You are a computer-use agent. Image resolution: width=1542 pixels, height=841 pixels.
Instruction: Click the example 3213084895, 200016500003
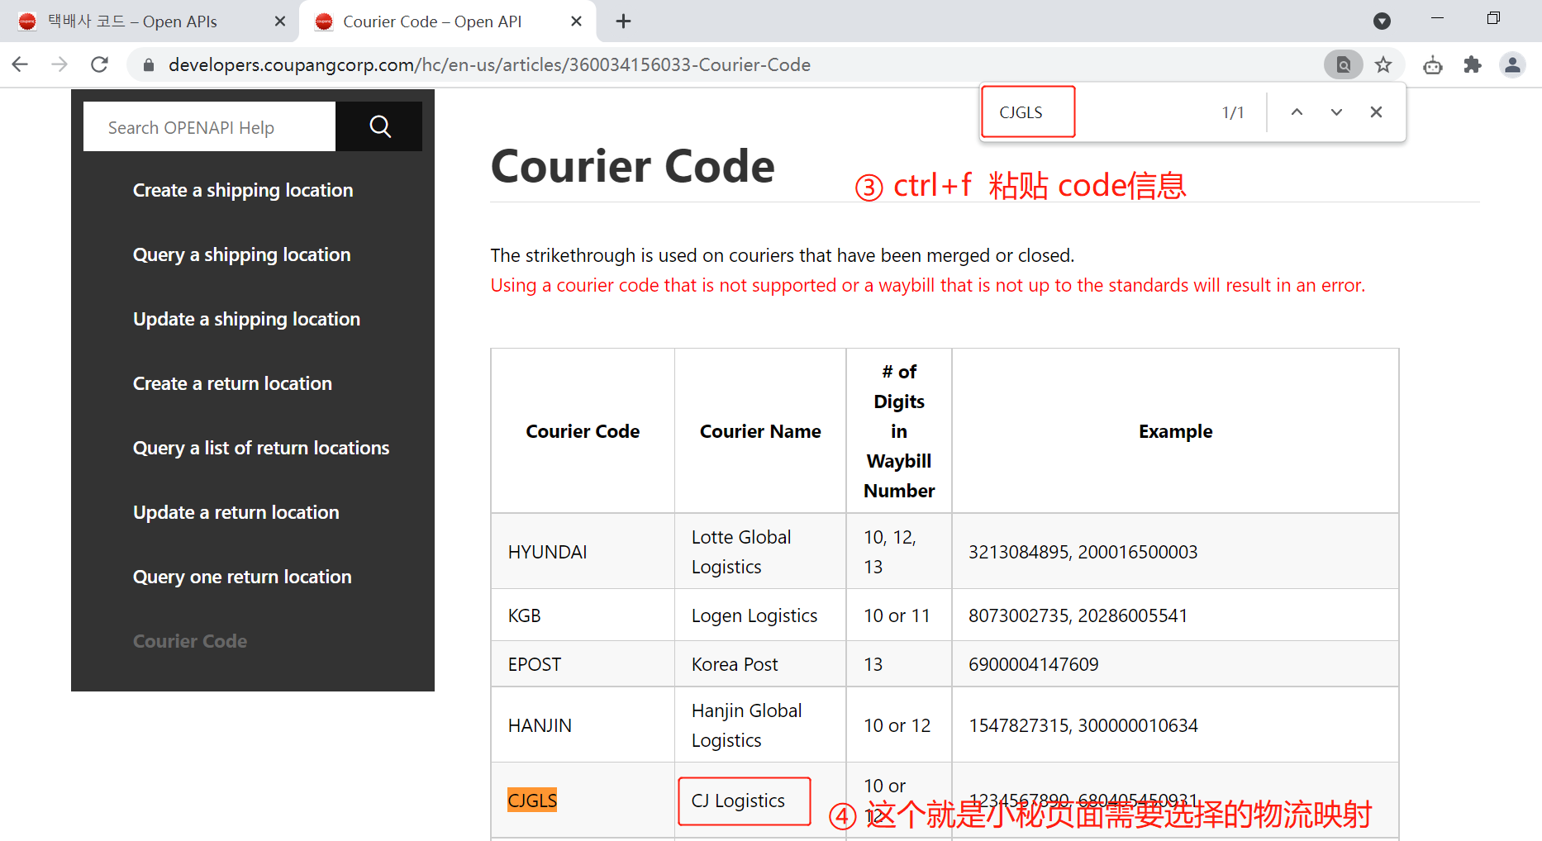(x=1083, y=552)
